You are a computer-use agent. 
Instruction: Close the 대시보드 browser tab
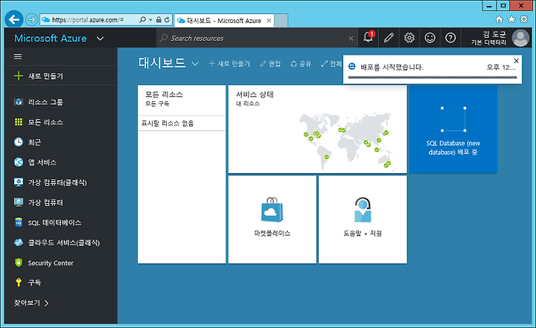tap(269, 21)
